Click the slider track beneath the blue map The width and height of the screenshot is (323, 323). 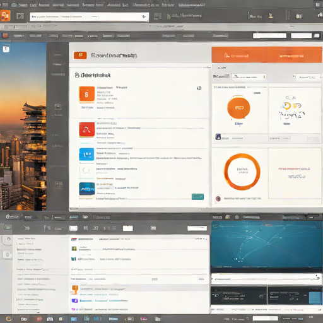(x=266, y=279)
